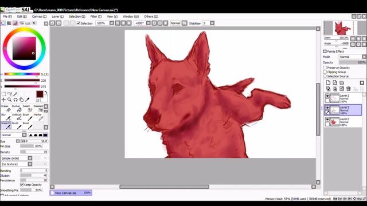This screenshot has width=367, height=206.
Task: Open the zoom percentage dropdown arrow
Action: click(112, 23)
